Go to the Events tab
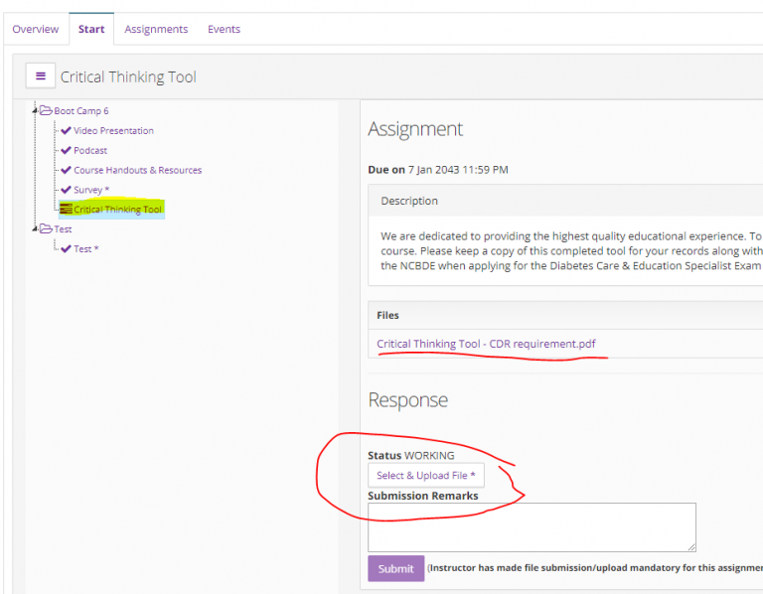This screenshot has height=594, width=763. 224,29
